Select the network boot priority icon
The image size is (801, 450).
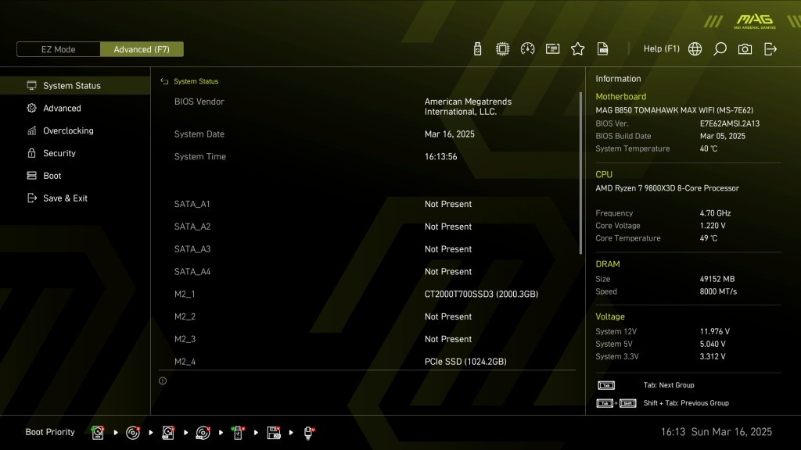pos(308,433)
